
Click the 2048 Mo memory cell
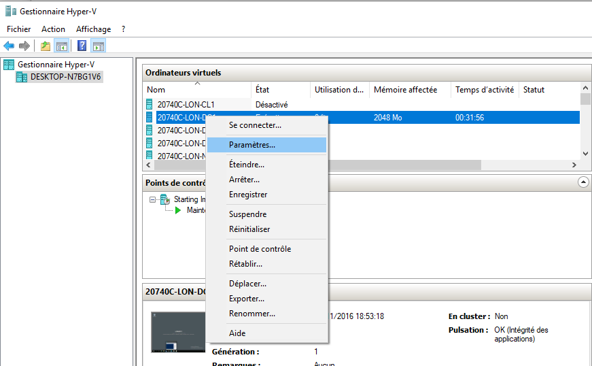[387, 118]
